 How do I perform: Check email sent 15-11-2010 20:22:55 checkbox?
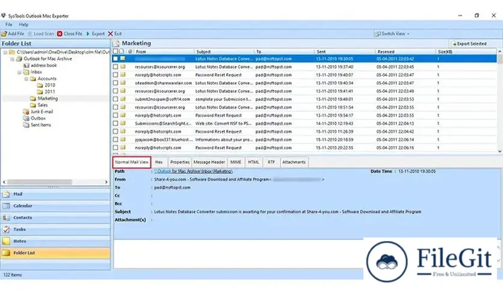tap(116, 148)
